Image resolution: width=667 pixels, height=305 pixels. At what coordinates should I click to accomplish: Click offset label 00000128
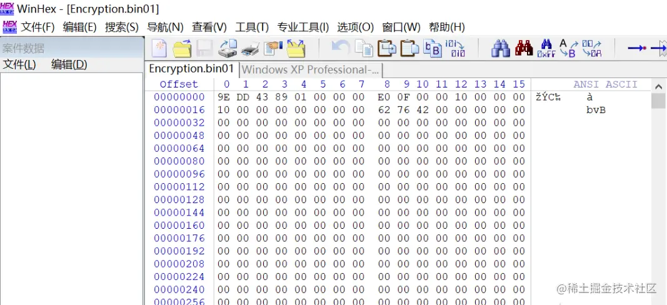pyautogui.click(x=179, y=200)
